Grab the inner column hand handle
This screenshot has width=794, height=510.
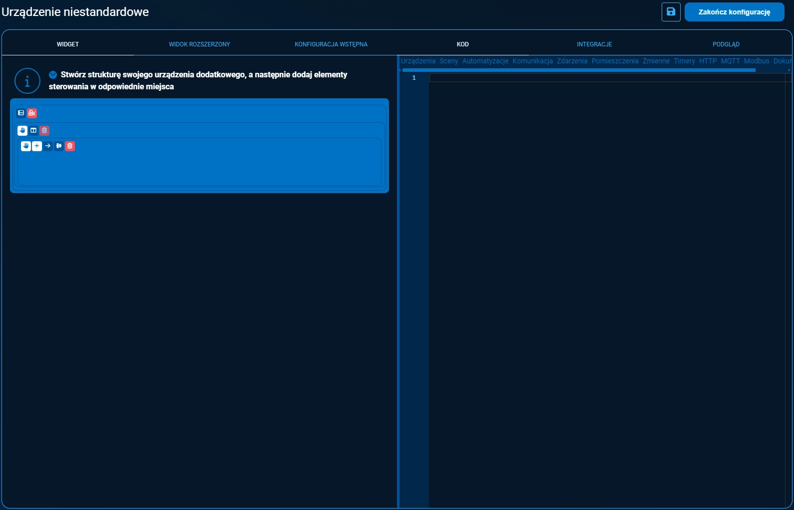26,146
